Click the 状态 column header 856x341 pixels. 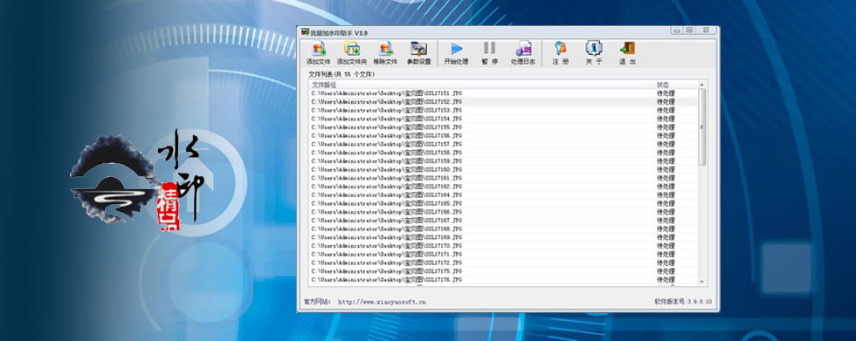(x=662, y=85)
